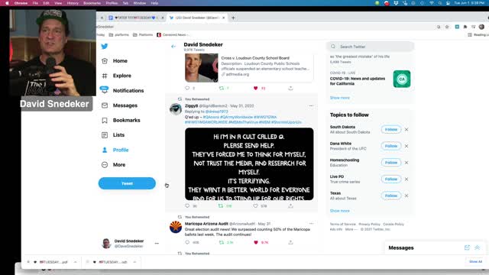489x275 pixels.
Task: Share the Maricopa Arizona Audit tweet
Action: click(x=290, y=242)
